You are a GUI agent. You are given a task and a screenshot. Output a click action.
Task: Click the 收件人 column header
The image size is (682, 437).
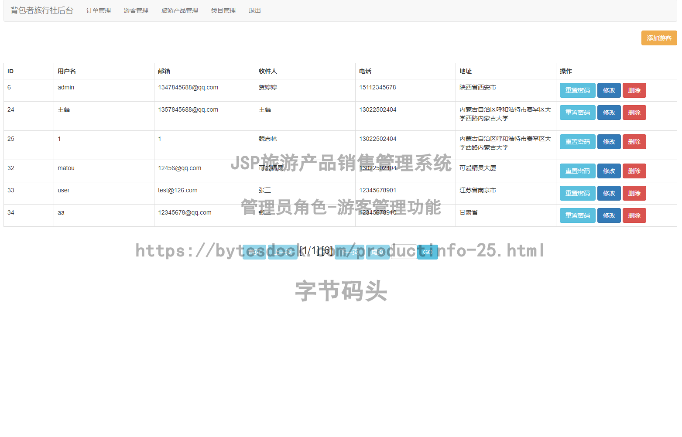[x=268, y=71]
